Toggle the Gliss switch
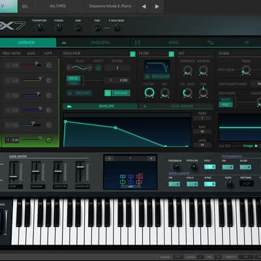The height and width of the screenshot is (261, 261). click(245, 167)
